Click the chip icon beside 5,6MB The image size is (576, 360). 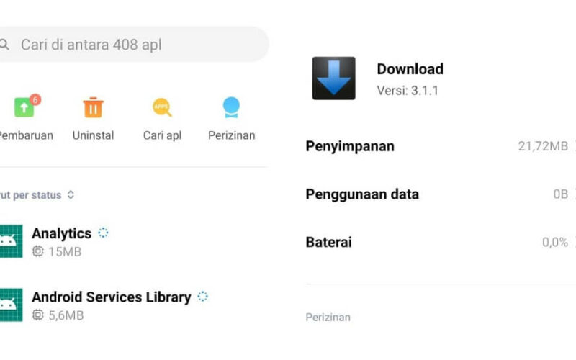pos(38,315)
